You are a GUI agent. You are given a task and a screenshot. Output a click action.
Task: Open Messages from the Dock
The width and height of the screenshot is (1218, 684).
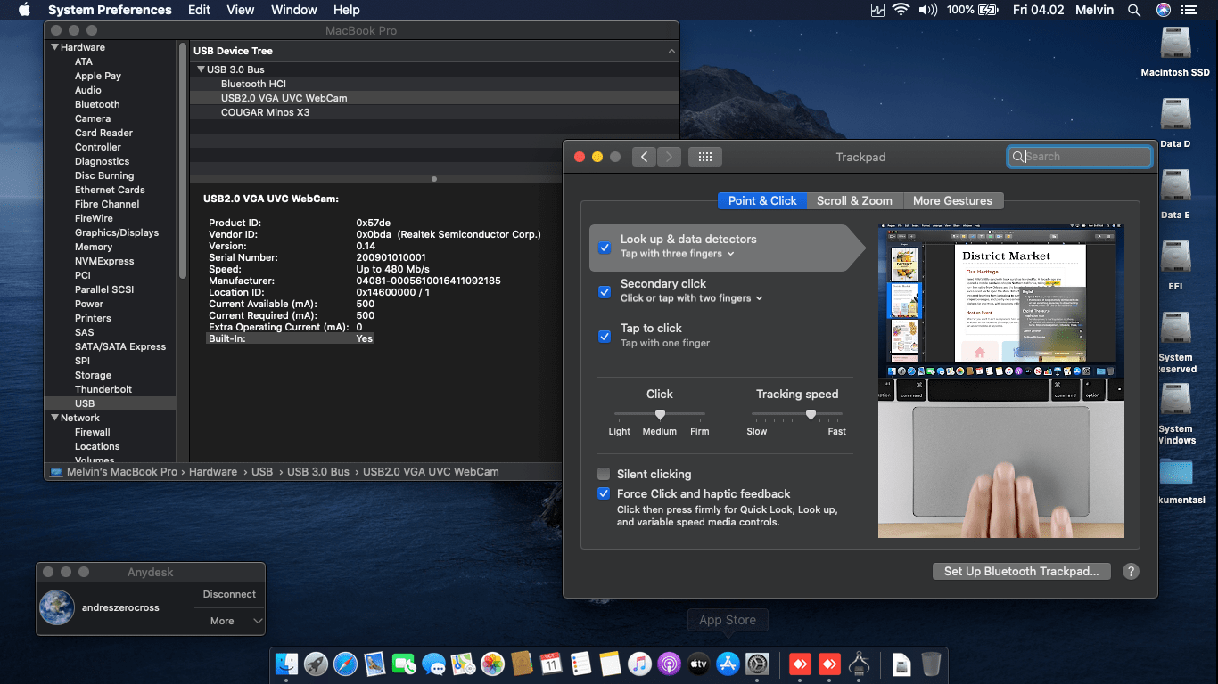click(433, 664)
